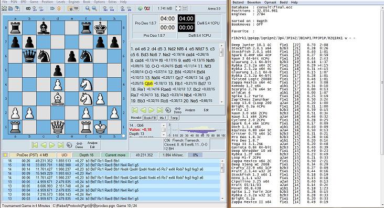The height and width of the screenshot is (208, 384).
Task: Click the movelist scrollbar up arrow
Action: (221, 46)
